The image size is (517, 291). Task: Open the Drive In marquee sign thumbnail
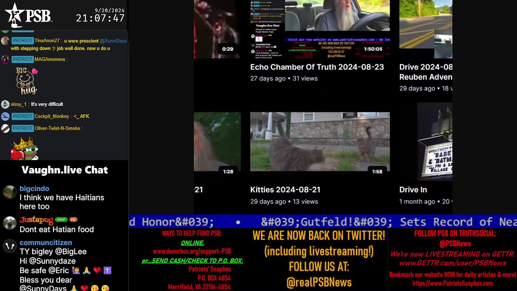(435, 141)
